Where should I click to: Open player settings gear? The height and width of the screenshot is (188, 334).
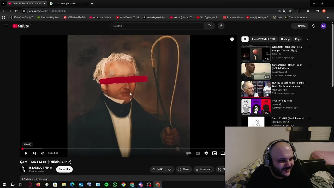coord(206,153)
